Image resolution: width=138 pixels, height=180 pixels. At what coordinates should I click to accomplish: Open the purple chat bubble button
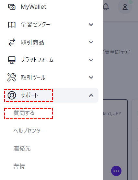(116, 171)
